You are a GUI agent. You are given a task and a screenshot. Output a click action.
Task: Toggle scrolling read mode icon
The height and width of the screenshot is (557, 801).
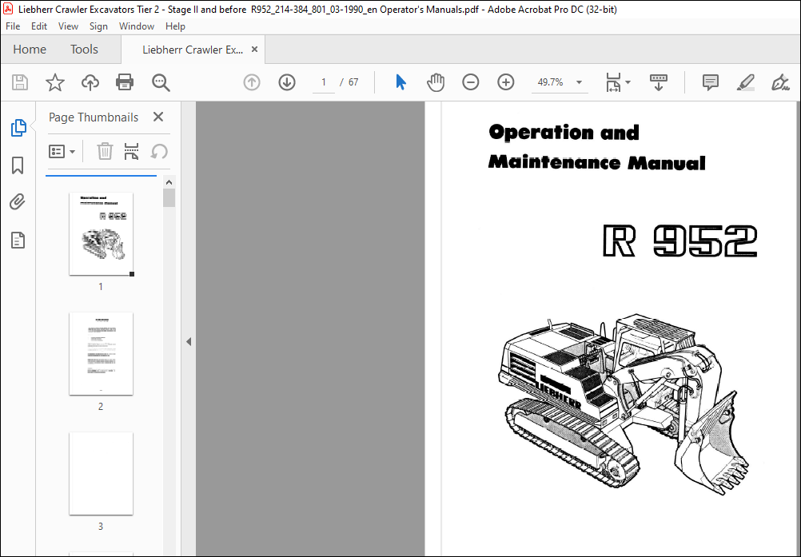pyautogui.click(x=659, y=82)
